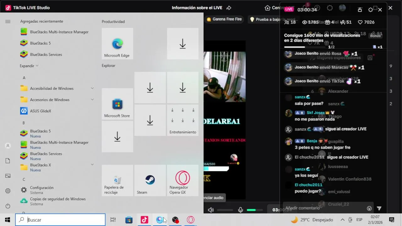402x226 pixels.
Task: Open Información sobre el LIVE
Action: (197, 8)
